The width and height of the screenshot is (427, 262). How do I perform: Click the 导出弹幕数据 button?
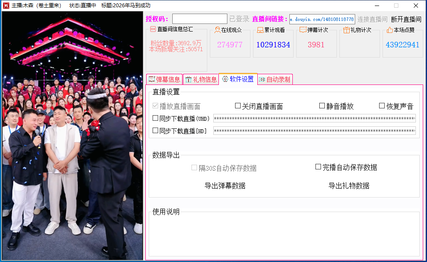click(x=225, y=186)
